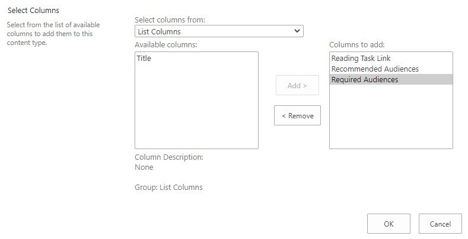Open the "Select columns from" dropdown
Image resolution: width=468 pixels, height=239 pixels.
218,31
